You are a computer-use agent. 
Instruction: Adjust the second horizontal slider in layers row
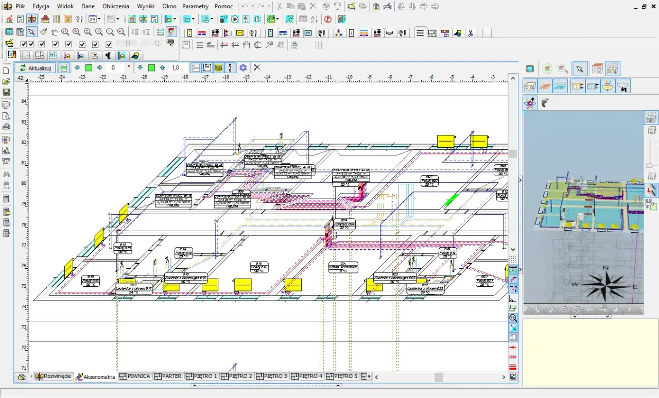point(151,44)
